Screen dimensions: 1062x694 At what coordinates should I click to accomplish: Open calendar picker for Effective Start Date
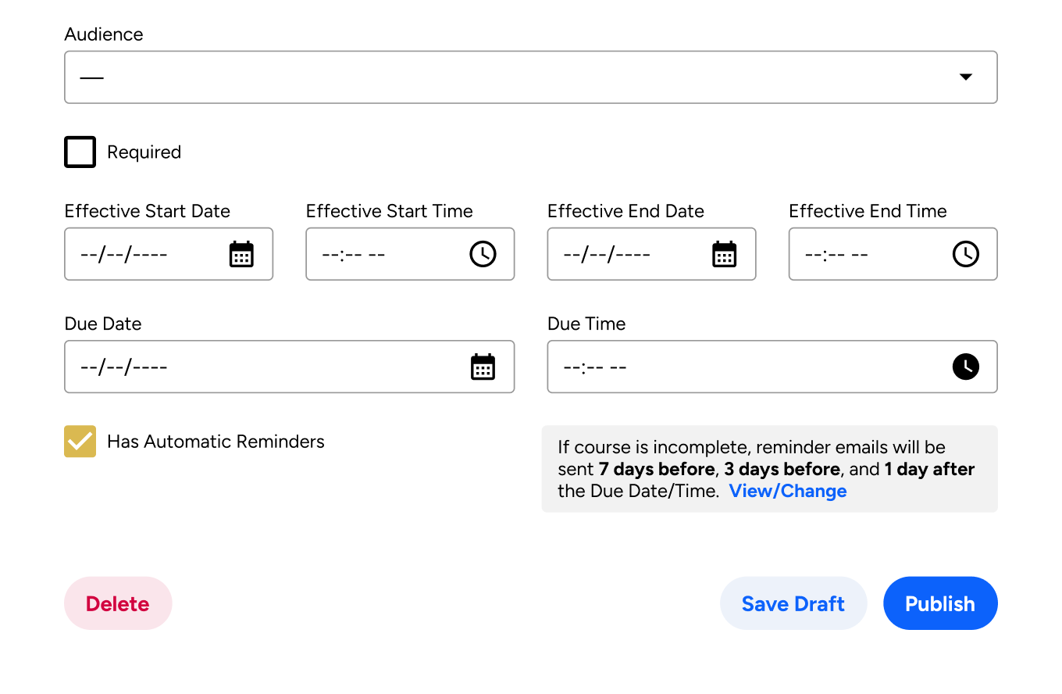tap(241, 254)
